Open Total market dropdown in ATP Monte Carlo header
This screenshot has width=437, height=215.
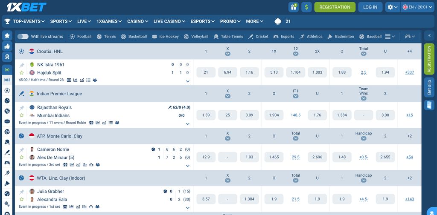coord(296,138)
